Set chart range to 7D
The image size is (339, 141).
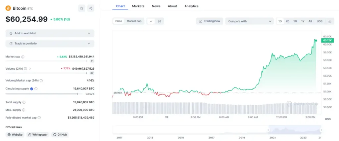pyautogui.click(x=287, y=21)
